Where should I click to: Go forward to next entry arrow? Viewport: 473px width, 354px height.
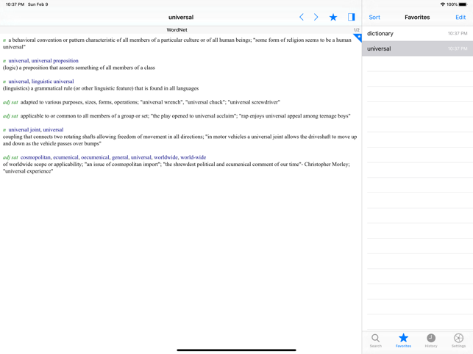tap(316, 17)
